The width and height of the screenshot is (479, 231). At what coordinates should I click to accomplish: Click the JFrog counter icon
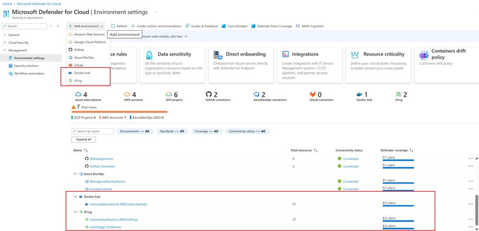398,94
